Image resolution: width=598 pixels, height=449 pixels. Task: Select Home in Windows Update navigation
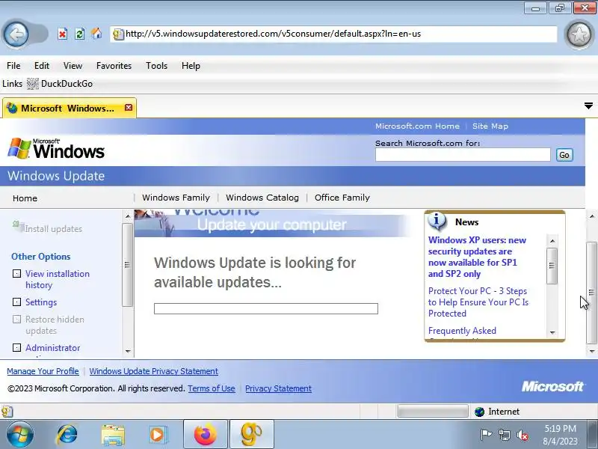pyautogui.click(x=25, y=198)
